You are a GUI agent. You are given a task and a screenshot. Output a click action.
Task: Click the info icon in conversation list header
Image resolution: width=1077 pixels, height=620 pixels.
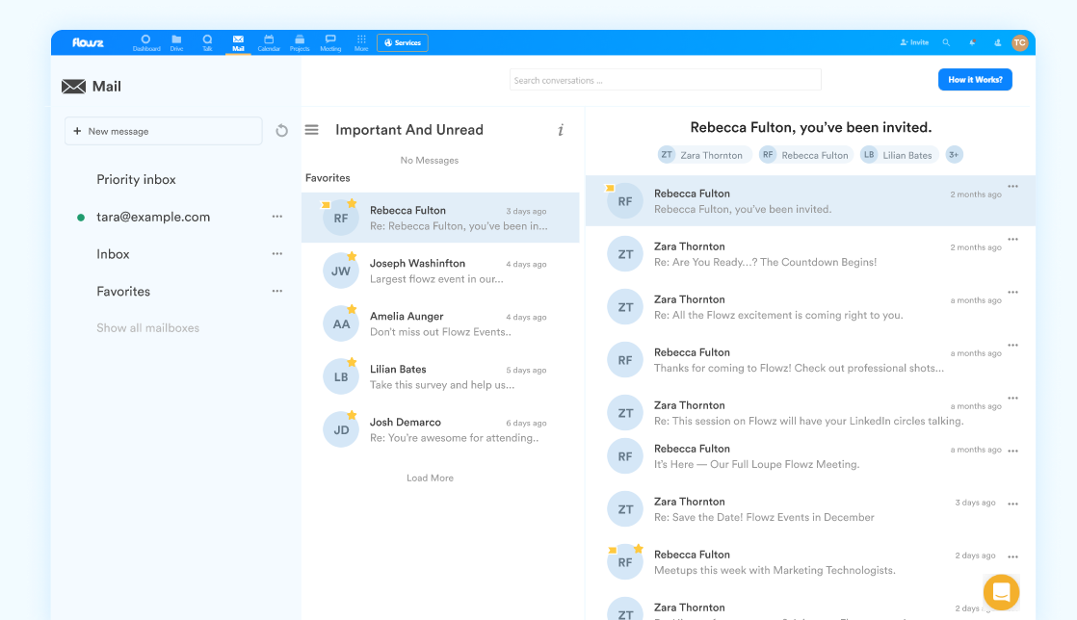point(561,130)
